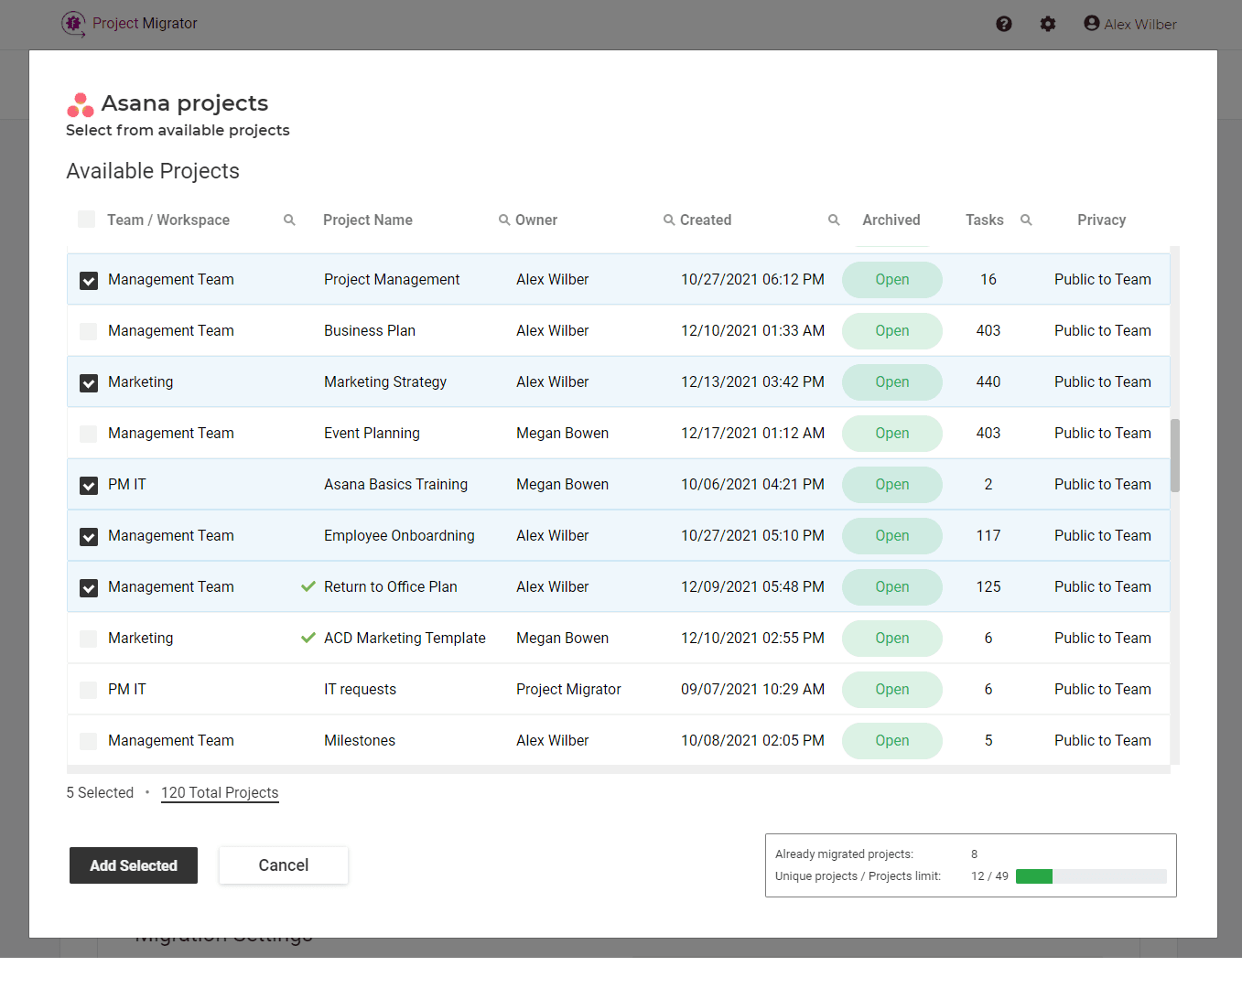This screenshot has width=1242, height=988.
Task: Click the search icon beside Created column
Action: tap(834, 220)
